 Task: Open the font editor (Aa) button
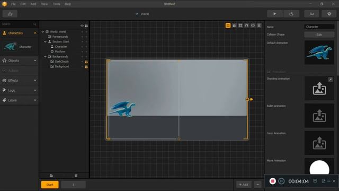311,14
